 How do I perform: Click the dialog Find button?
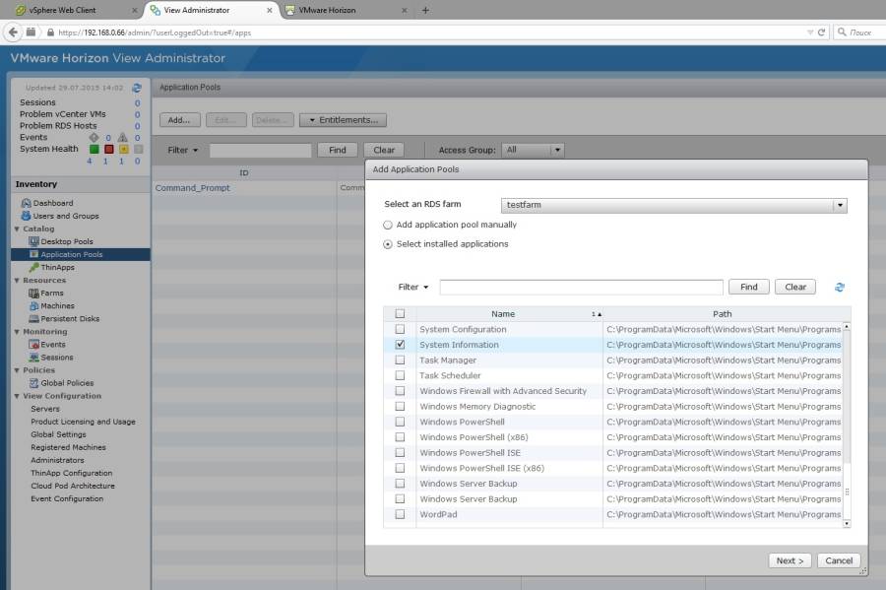point(749,287)
